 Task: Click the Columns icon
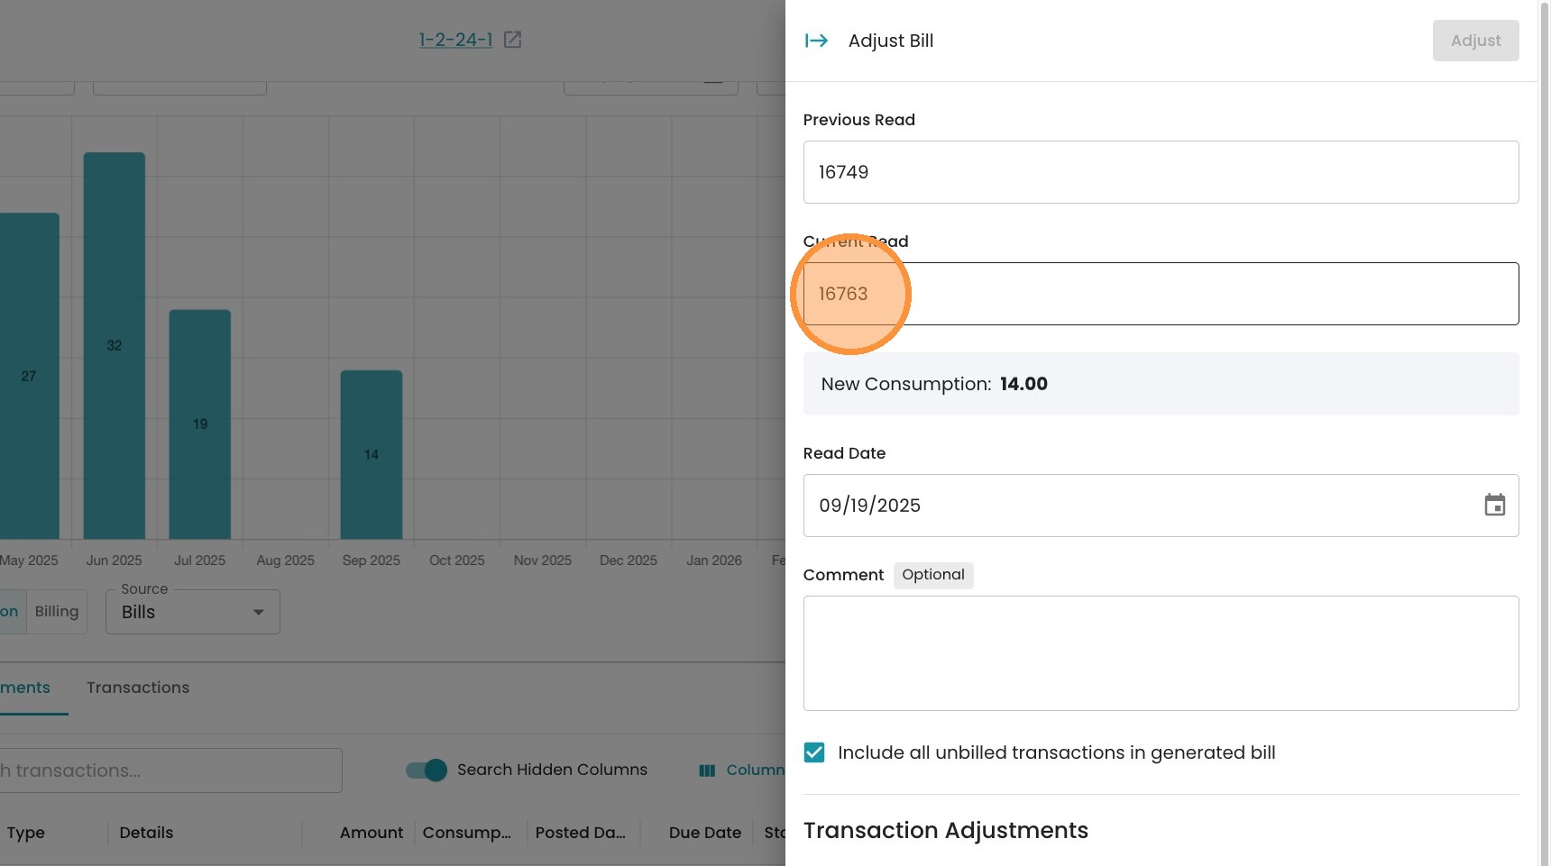(707, 770)
